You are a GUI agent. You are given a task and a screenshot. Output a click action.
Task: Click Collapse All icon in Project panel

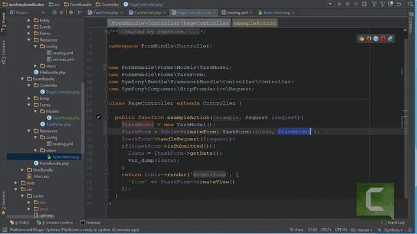[x=61, y=12]
